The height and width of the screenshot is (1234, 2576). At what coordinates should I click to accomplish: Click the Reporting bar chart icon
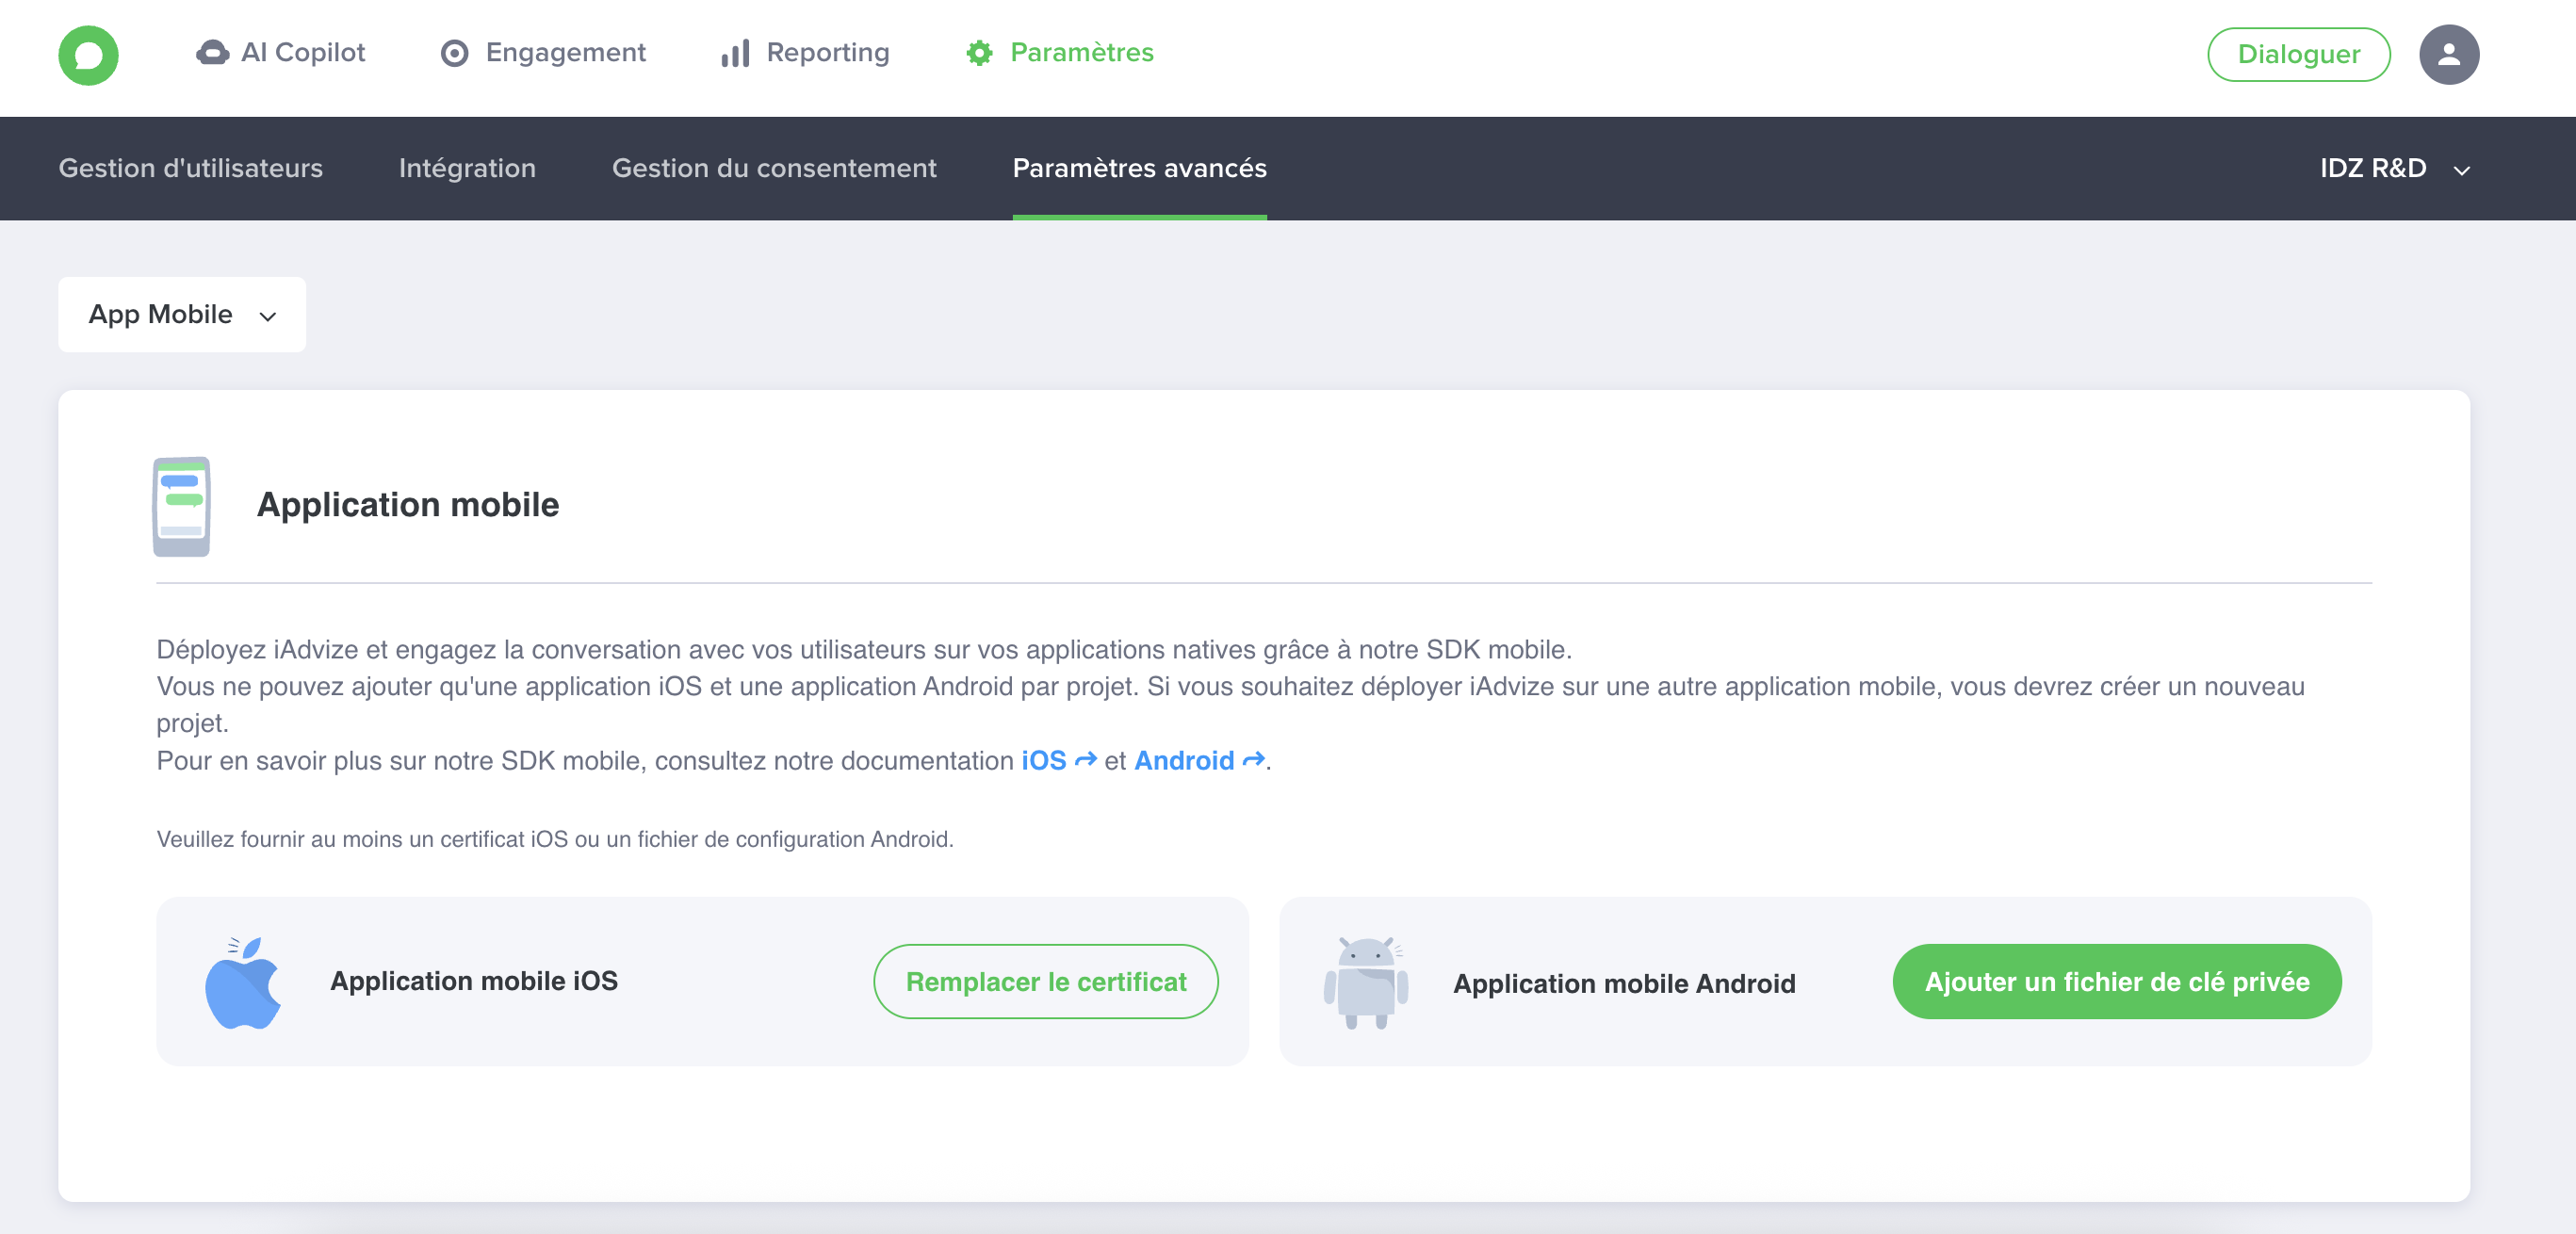[735, 53]
